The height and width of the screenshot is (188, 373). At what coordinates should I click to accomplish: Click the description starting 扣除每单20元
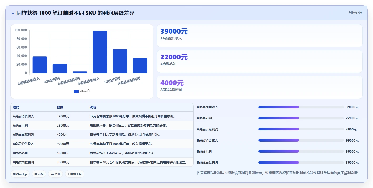(x=138, y=162)
